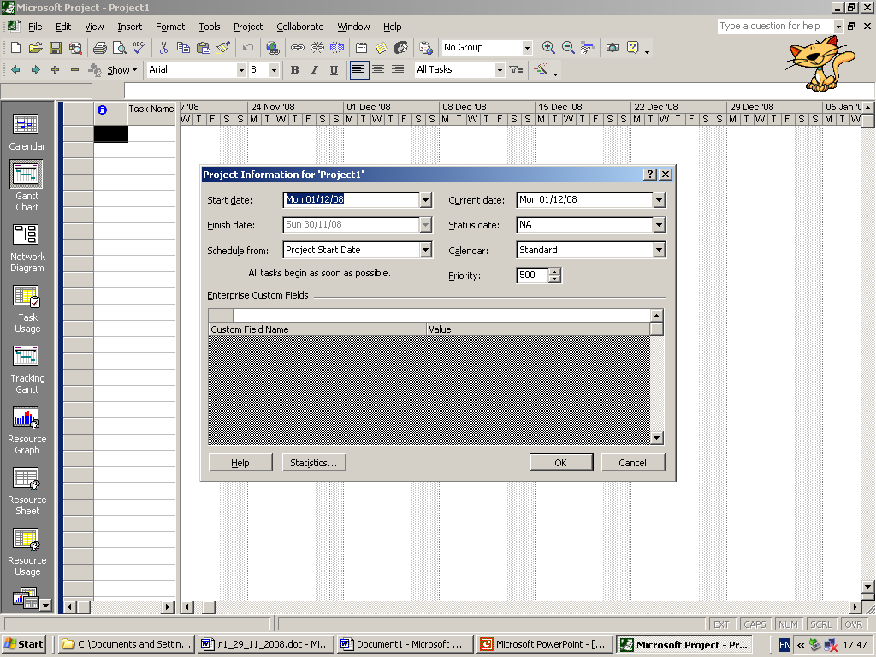
Task: Expand the Current date dropdown
Action: click(x=660, y=200)
